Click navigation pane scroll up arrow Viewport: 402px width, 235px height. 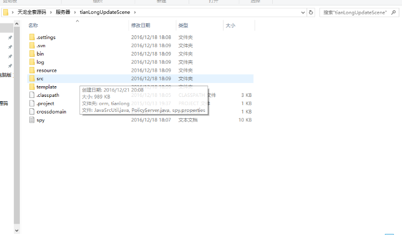[17, 24]
